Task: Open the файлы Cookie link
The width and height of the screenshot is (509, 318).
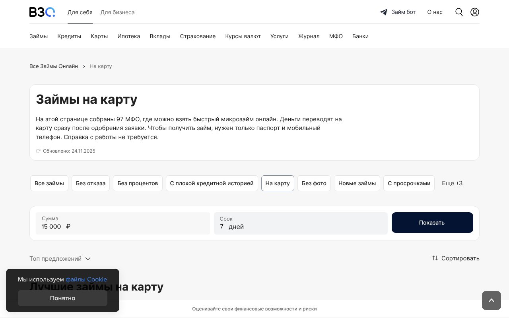Action: [86, 279]
